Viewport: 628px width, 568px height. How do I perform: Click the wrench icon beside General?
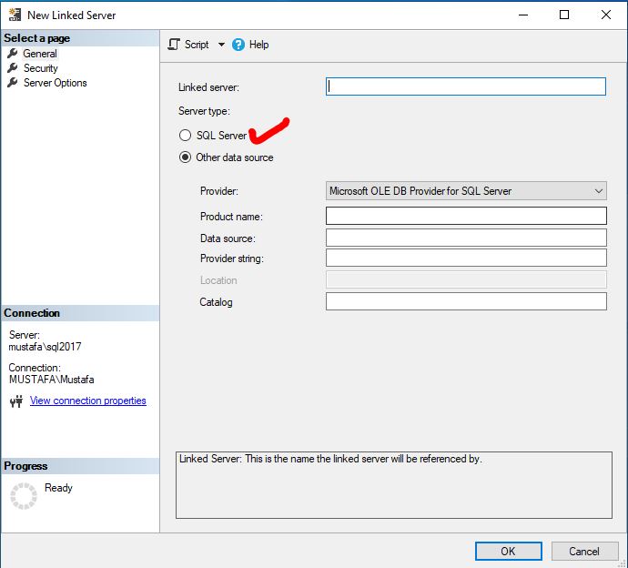click(13, 53)
